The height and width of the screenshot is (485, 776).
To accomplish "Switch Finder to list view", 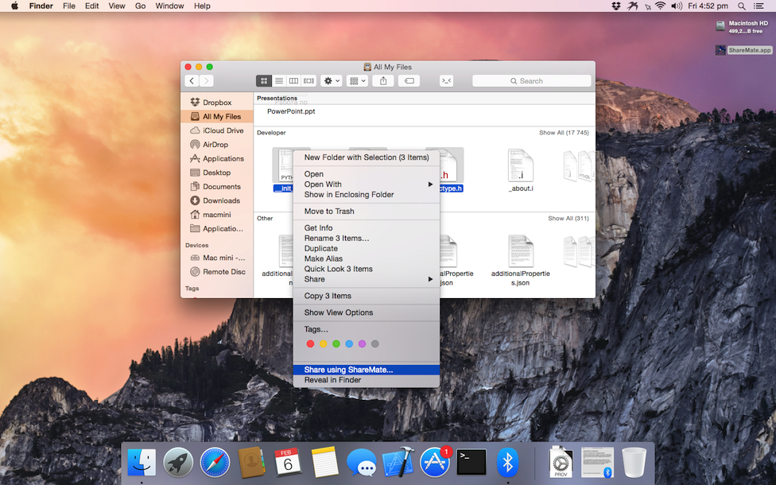I will coord(279,80).
